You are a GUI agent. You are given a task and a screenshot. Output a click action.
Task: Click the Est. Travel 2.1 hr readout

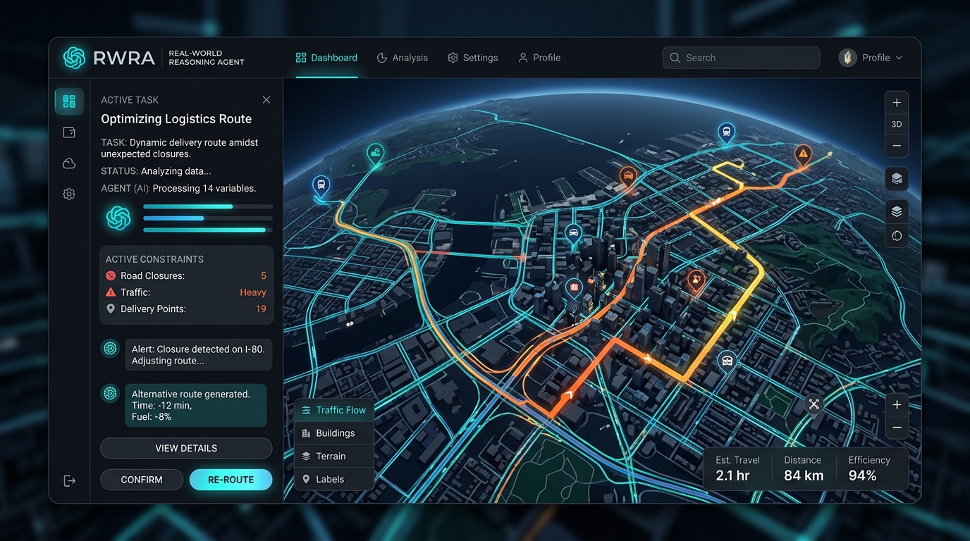point(737,468)
